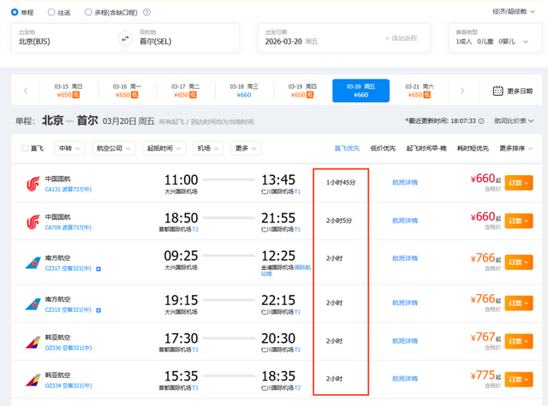
Task: Click the Asiana logo on OZ336 row
Action: point(33,342)
